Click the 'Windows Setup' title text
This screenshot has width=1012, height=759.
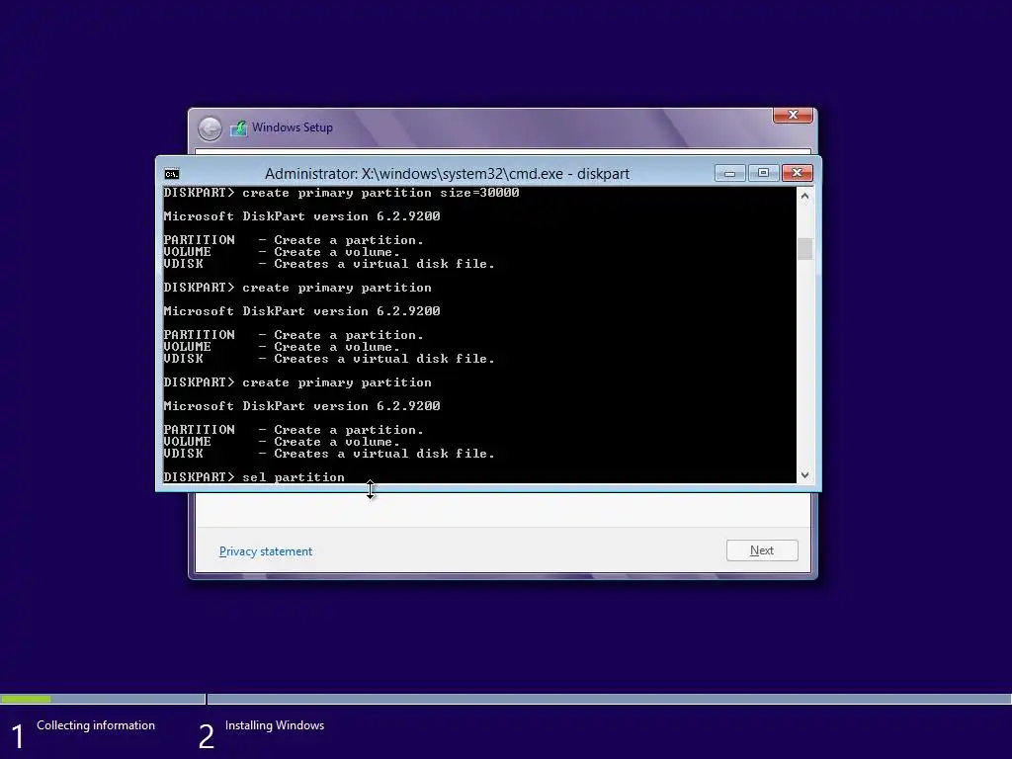pyautogui.click(x=293, y=127)
